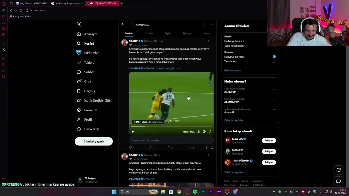
Task: Open options for #BJKvEYP trend
Action: click(274, 89)
